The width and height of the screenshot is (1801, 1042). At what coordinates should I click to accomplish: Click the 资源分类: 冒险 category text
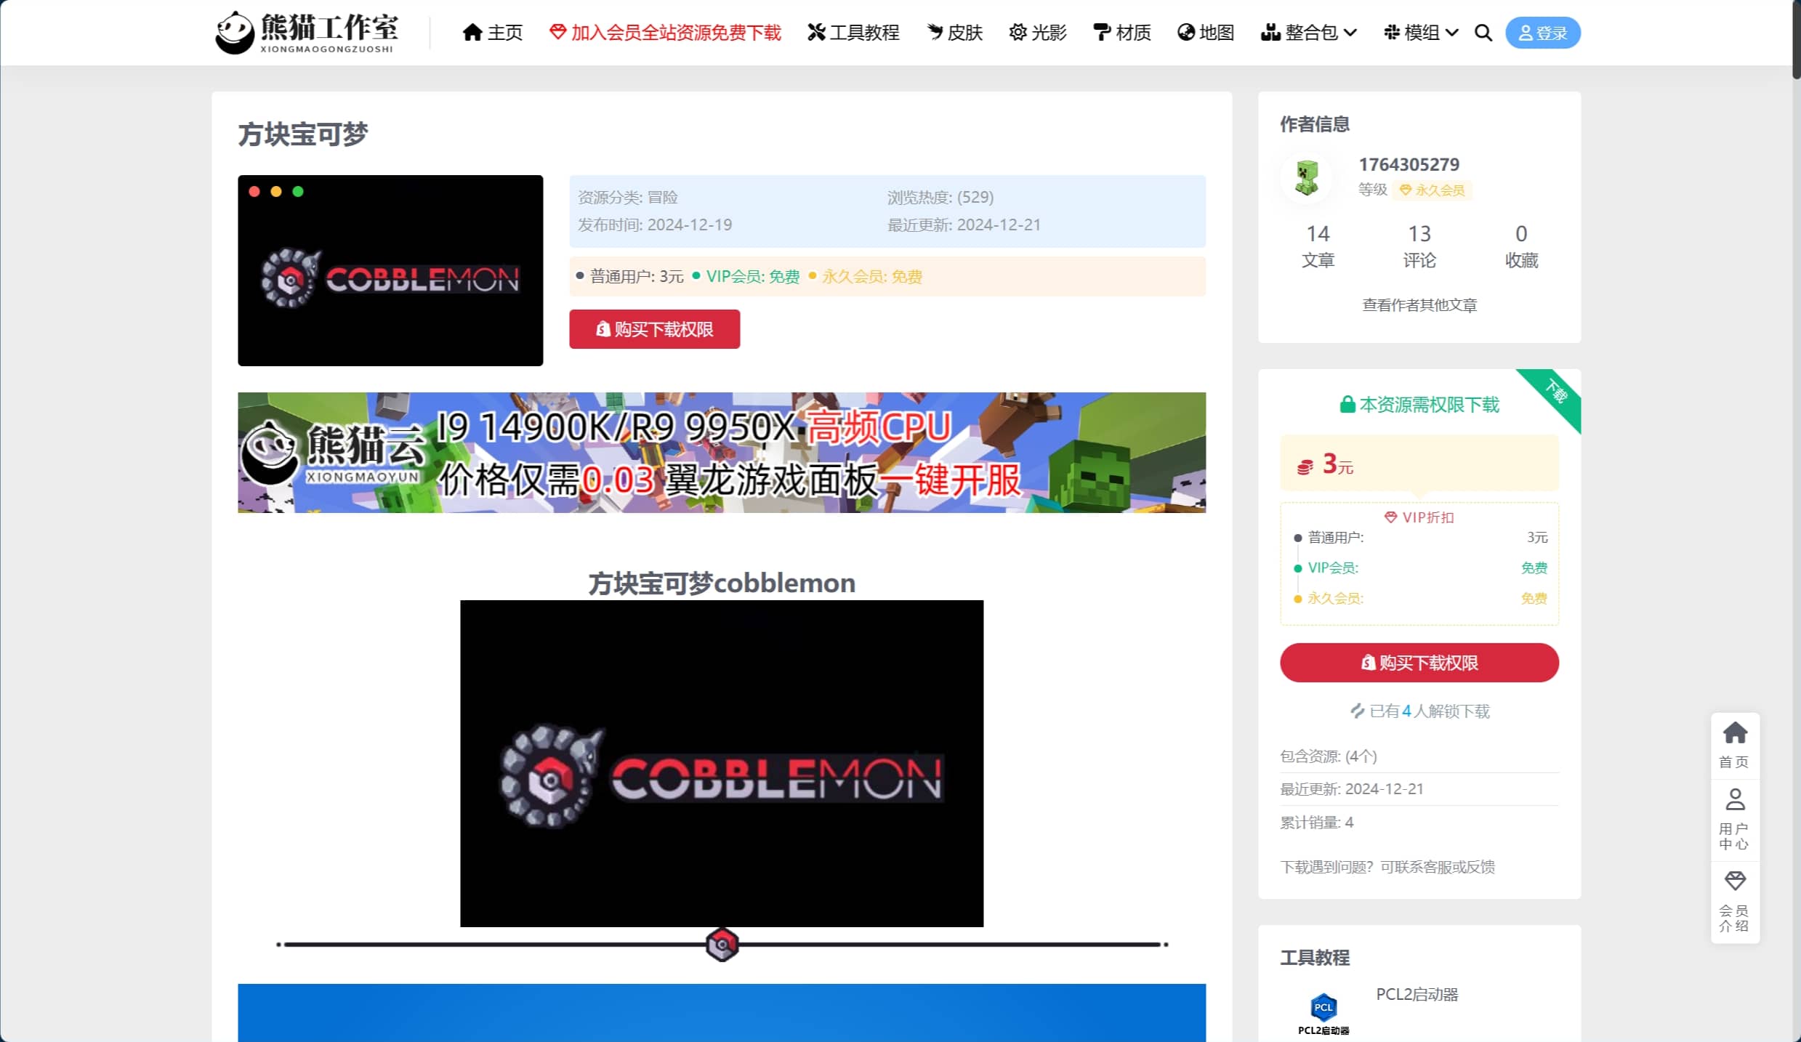[x=627, y=198]
